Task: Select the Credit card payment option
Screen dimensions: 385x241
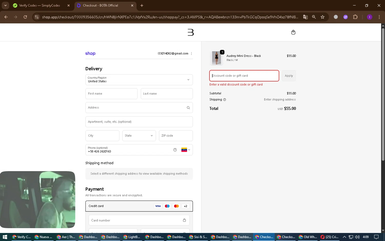Action: 139,206
